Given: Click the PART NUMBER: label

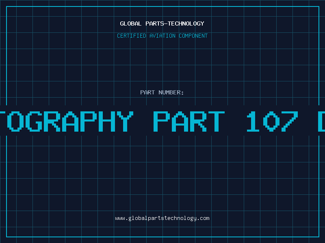Looking at the screenshot, I should click(x=162, y=92).
